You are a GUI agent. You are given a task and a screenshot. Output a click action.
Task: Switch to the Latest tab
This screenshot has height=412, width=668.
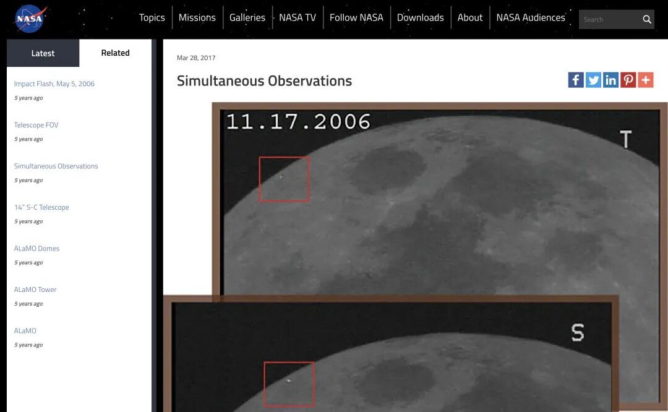pyautogui.click(x=43, y=53)
